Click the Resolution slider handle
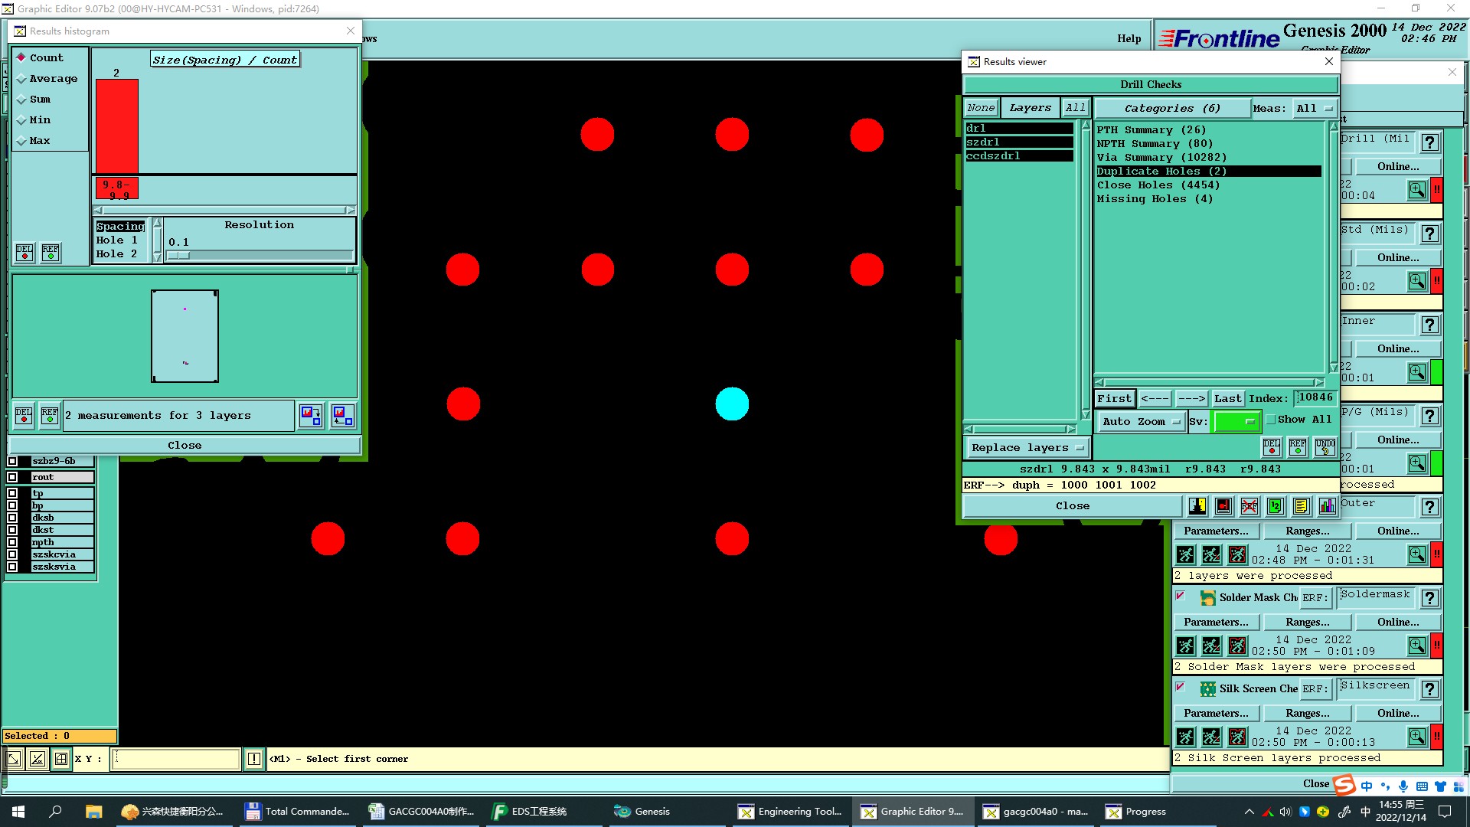 178,256
